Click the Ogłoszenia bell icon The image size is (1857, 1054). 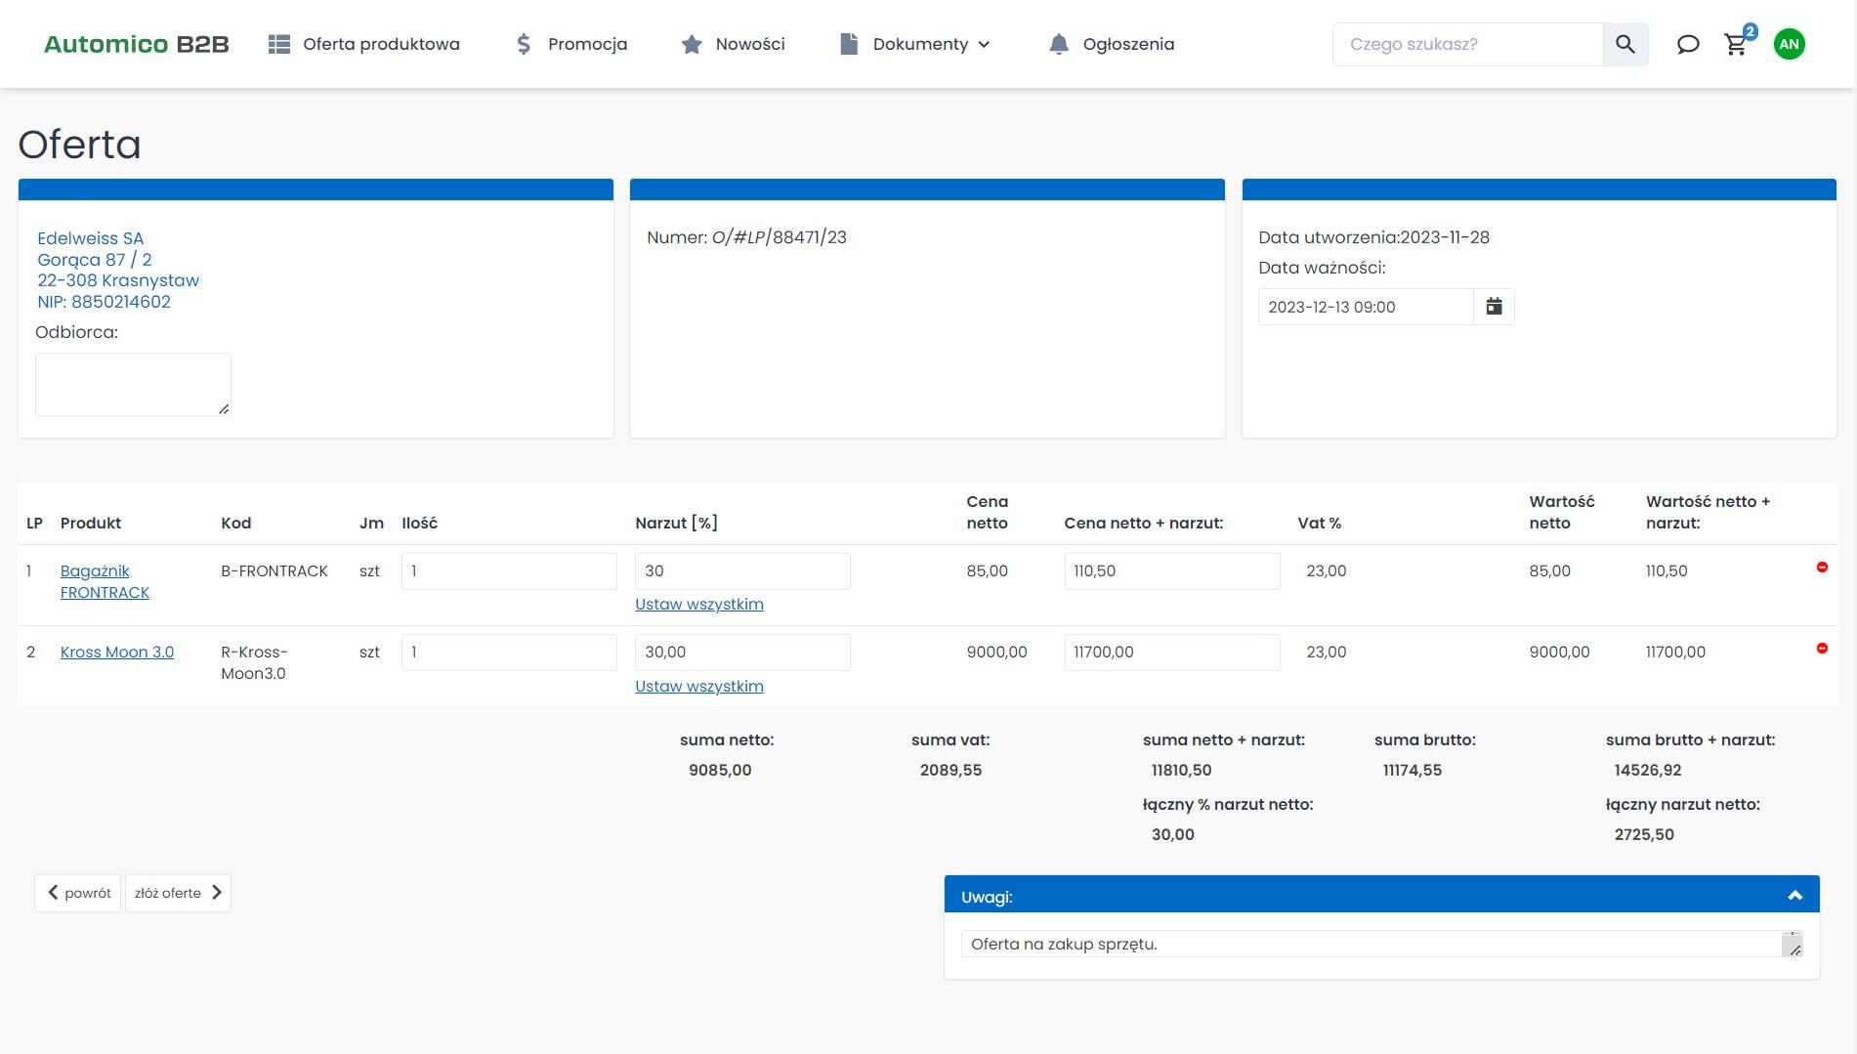(x=1059, y=44)
